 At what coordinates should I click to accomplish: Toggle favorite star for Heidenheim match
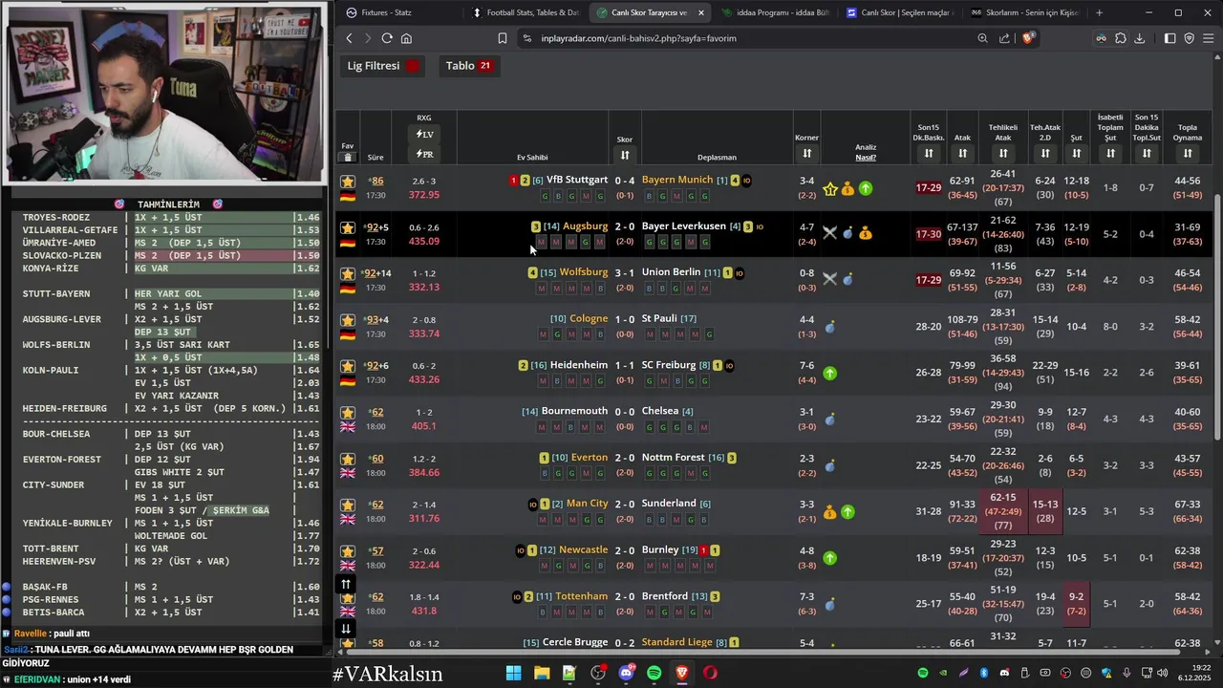(348, 366)
